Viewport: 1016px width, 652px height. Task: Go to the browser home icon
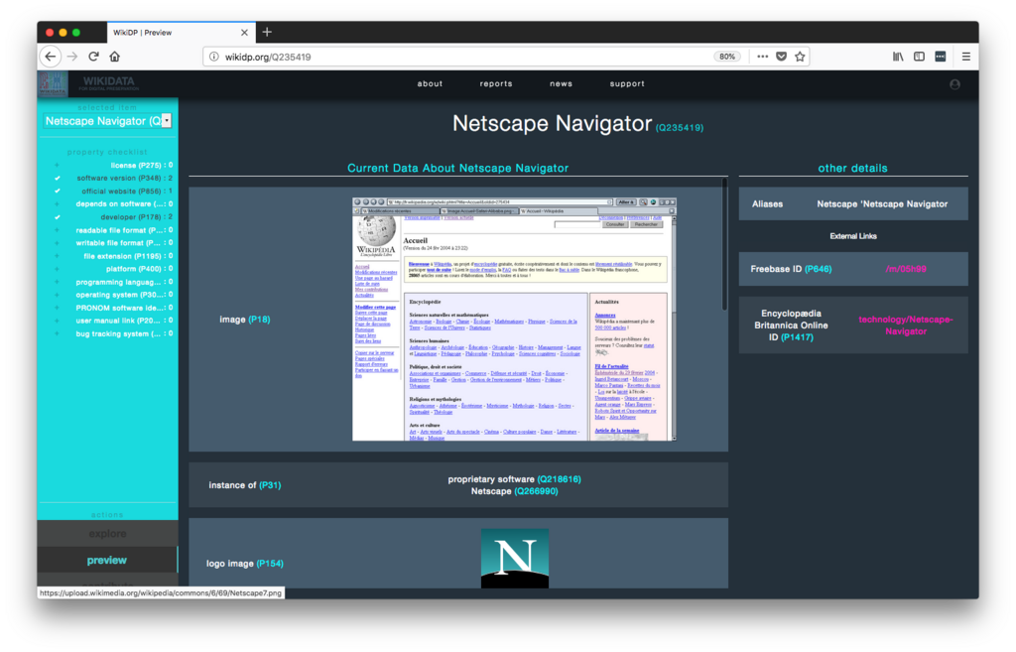[115, 57]
